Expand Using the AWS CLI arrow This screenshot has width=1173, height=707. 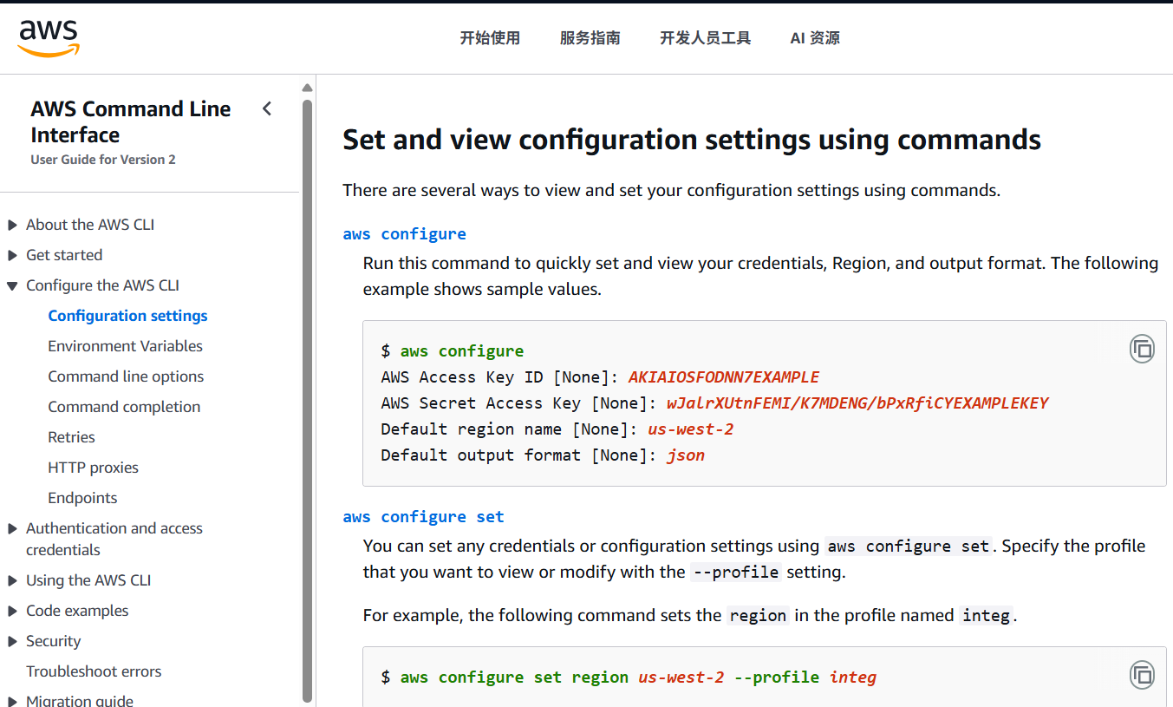12,581
